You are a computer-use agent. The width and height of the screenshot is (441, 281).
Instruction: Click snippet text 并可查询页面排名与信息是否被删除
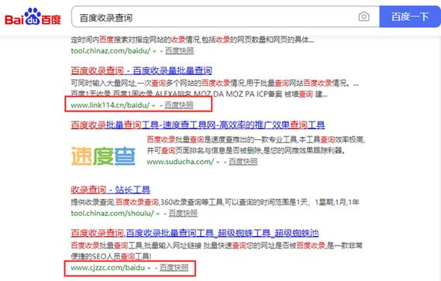204,151
